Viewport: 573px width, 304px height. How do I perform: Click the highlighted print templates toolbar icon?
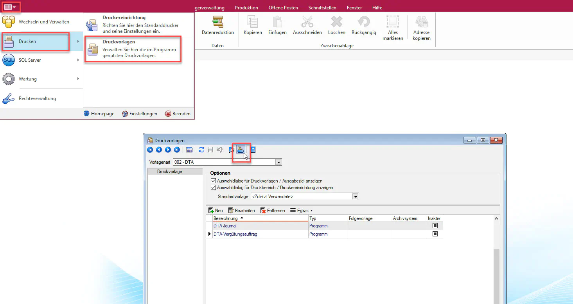[x=241, y=150]
